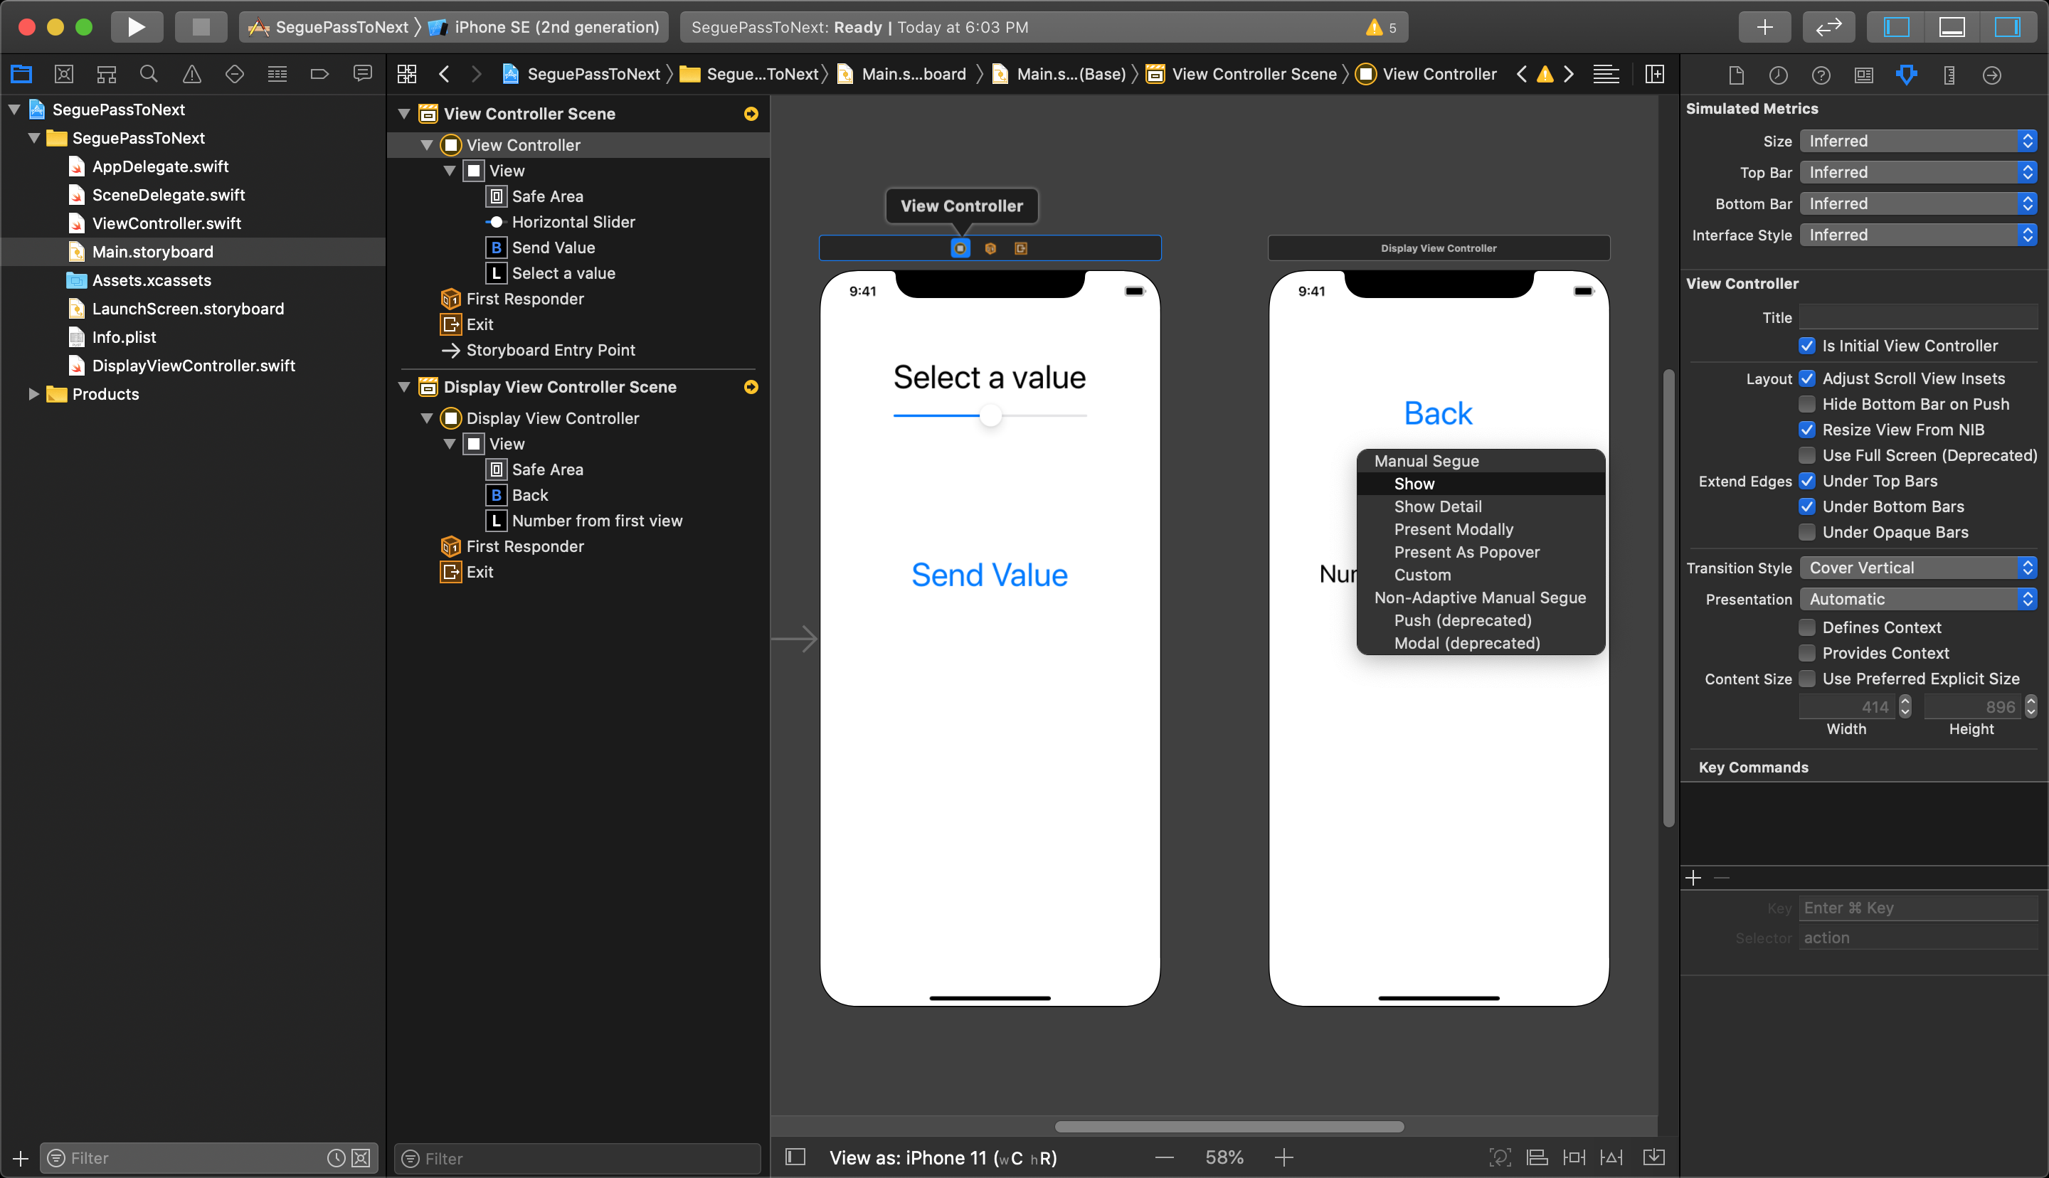Choose Show Detail segue option
Image resolution: width=2049 pixels, height=1178 pixels.
(x=1481, y=506)
